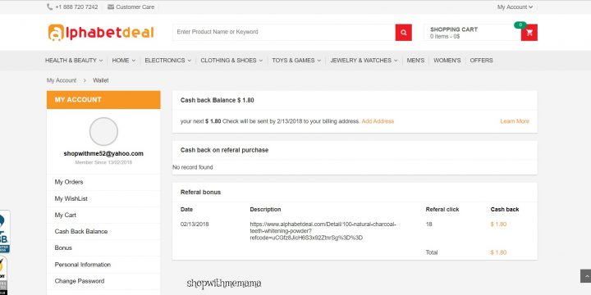This screenshot has height=295, width=591.
Task: Open the Women's category
Action: click(447, 60)
